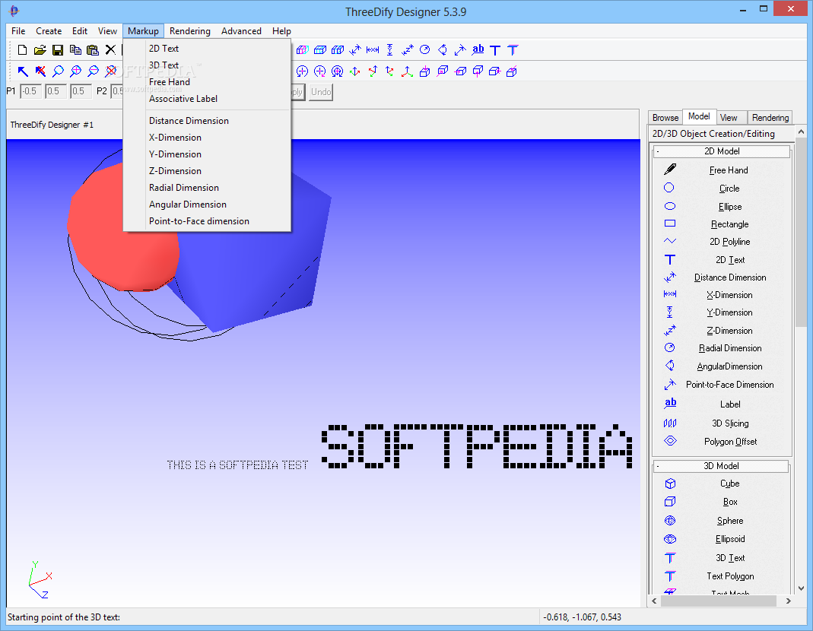The width and height of the screenshot is (813, 631).
Task: Click Distance Dimension in the side panel
Action: click(730, 277)
